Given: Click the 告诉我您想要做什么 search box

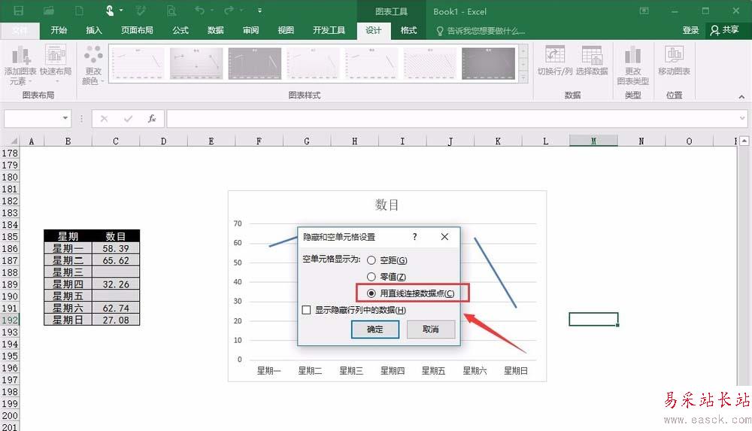Looking at the screenshot, I should coord(481,31).
